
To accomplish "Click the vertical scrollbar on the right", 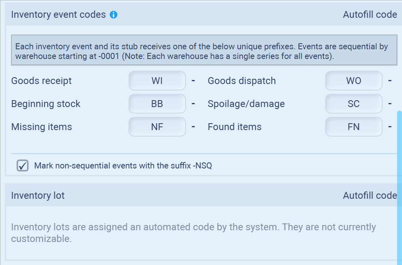I will tap(399, 182).
